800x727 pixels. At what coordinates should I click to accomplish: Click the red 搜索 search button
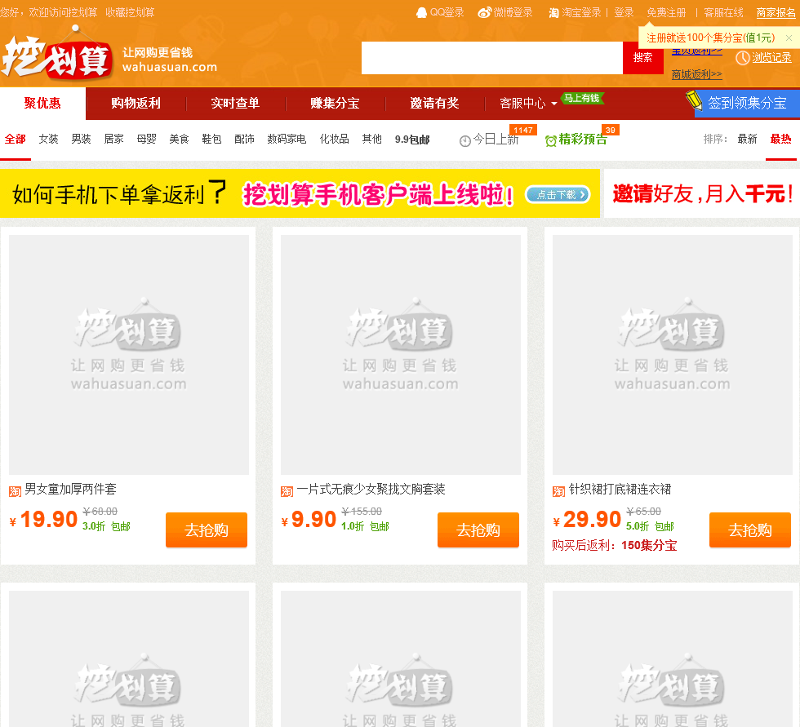[643, 58]
